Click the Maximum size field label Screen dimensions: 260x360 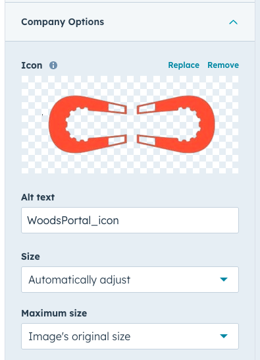point(54,313)
